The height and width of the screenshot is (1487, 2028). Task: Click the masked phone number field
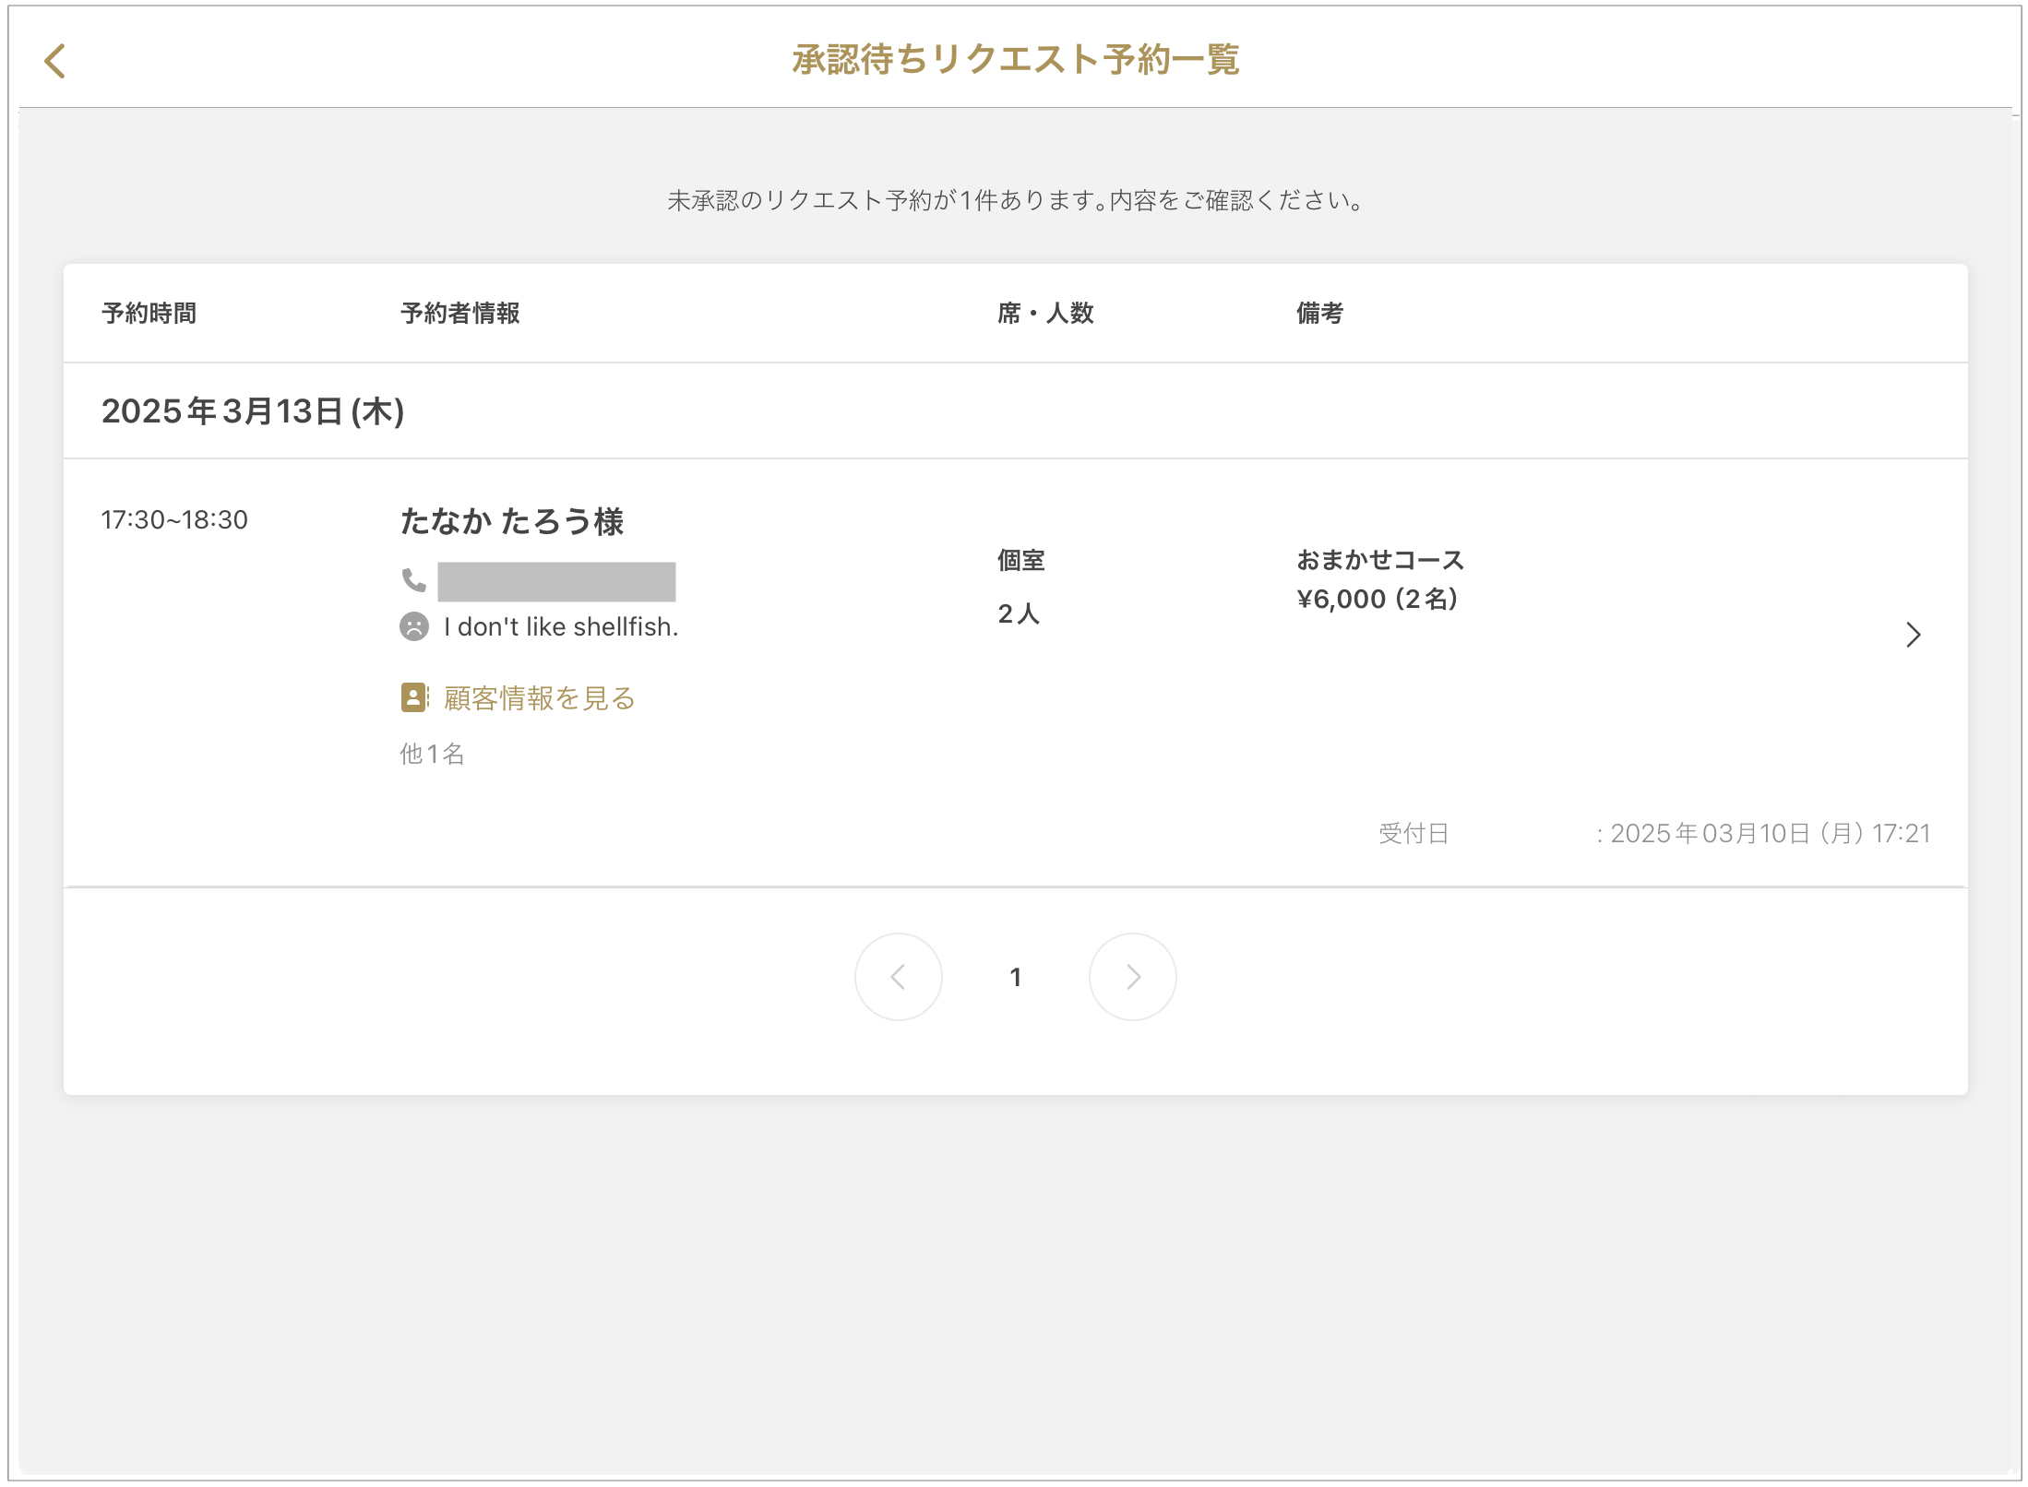(x=556, y=582)
